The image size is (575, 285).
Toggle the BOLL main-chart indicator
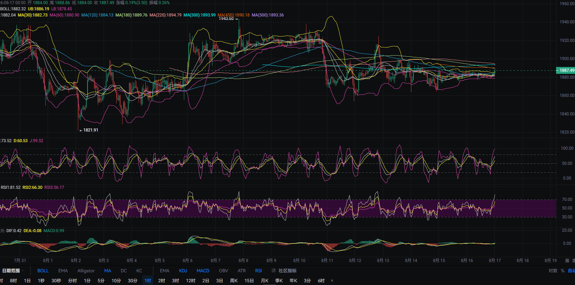pyautogui.click(x=43, y=271)
